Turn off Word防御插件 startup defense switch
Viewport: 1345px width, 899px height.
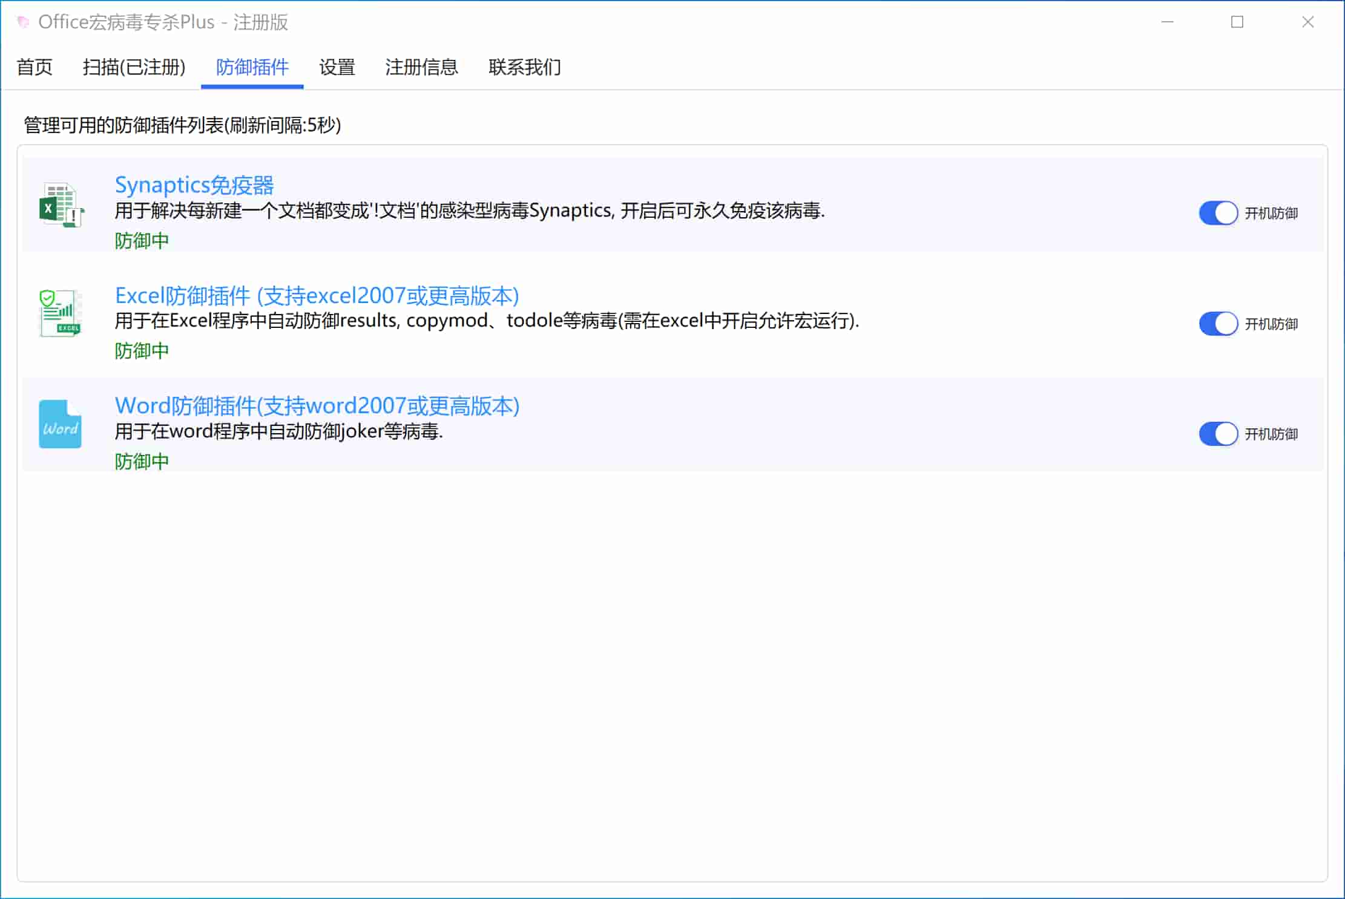pyautogui.click(x=1217, y=434)
